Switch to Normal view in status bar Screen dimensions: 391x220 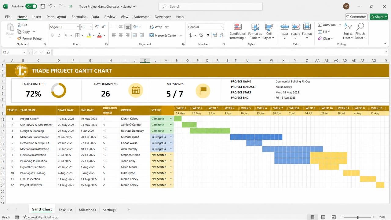click(x=312, y=217)
